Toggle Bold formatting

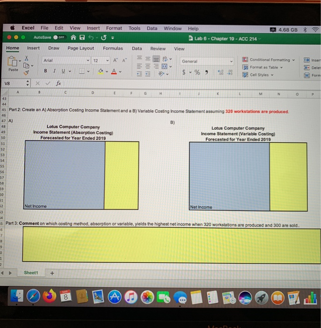point(45,71)
